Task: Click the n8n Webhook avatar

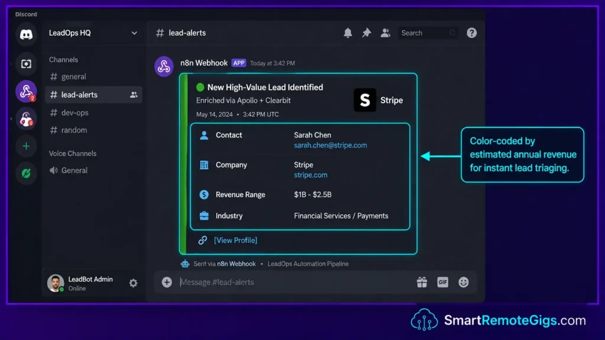Action: 164,66
